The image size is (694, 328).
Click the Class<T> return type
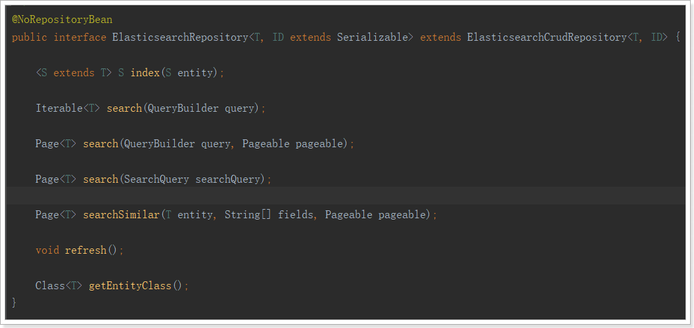tap(59, 285)
